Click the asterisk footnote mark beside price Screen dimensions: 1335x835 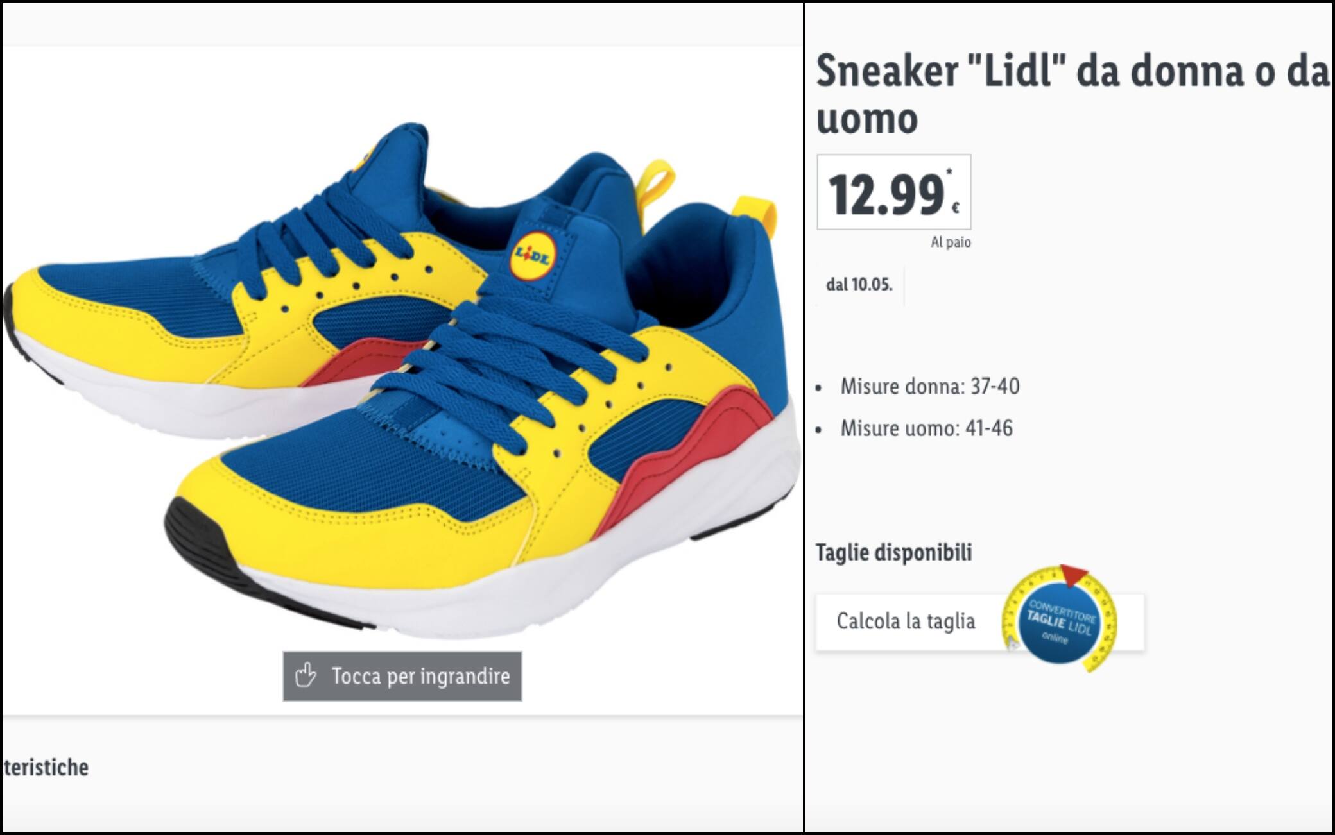pyautogui.click(x=949, y=171)
